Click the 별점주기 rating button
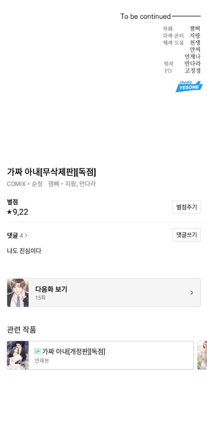Screen dimensions: 207x423 point(187,207)
